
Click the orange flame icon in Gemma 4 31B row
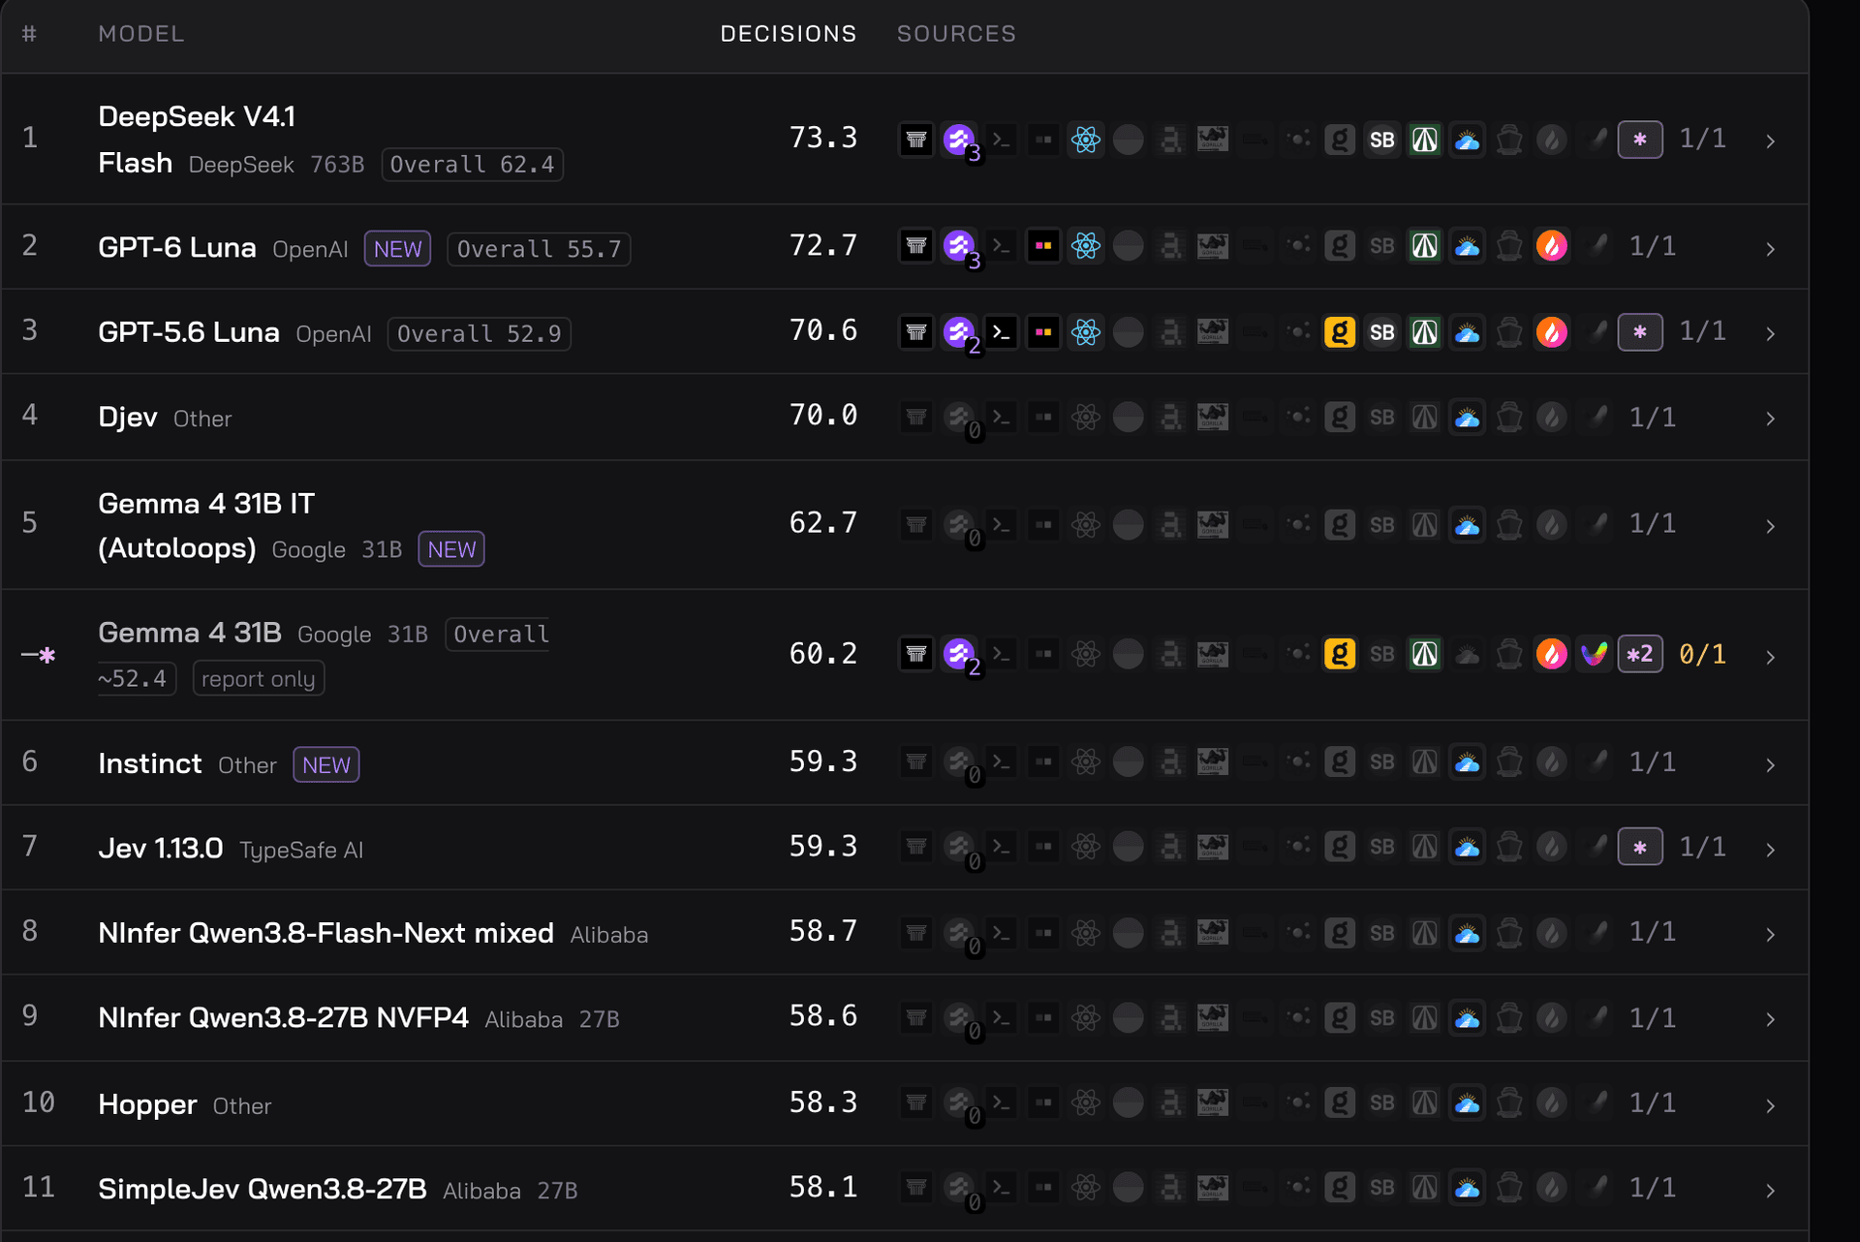tap(1552, 654)
